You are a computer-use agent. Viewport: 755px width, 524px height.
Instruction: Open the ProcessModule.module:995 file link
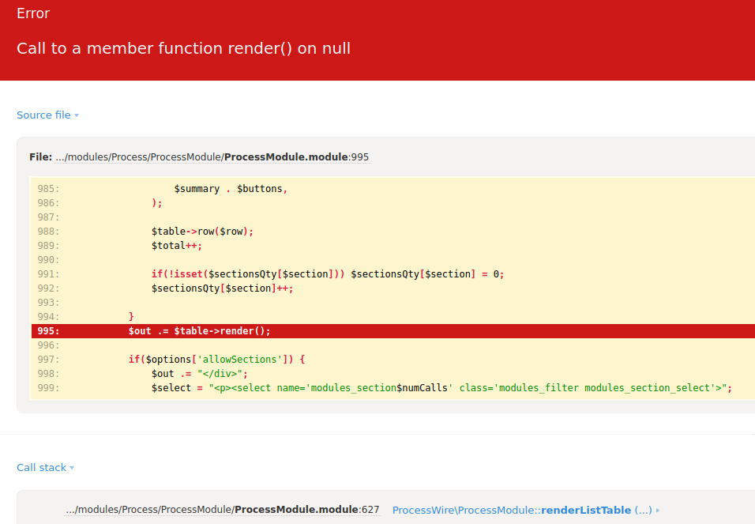click(212, 157)
